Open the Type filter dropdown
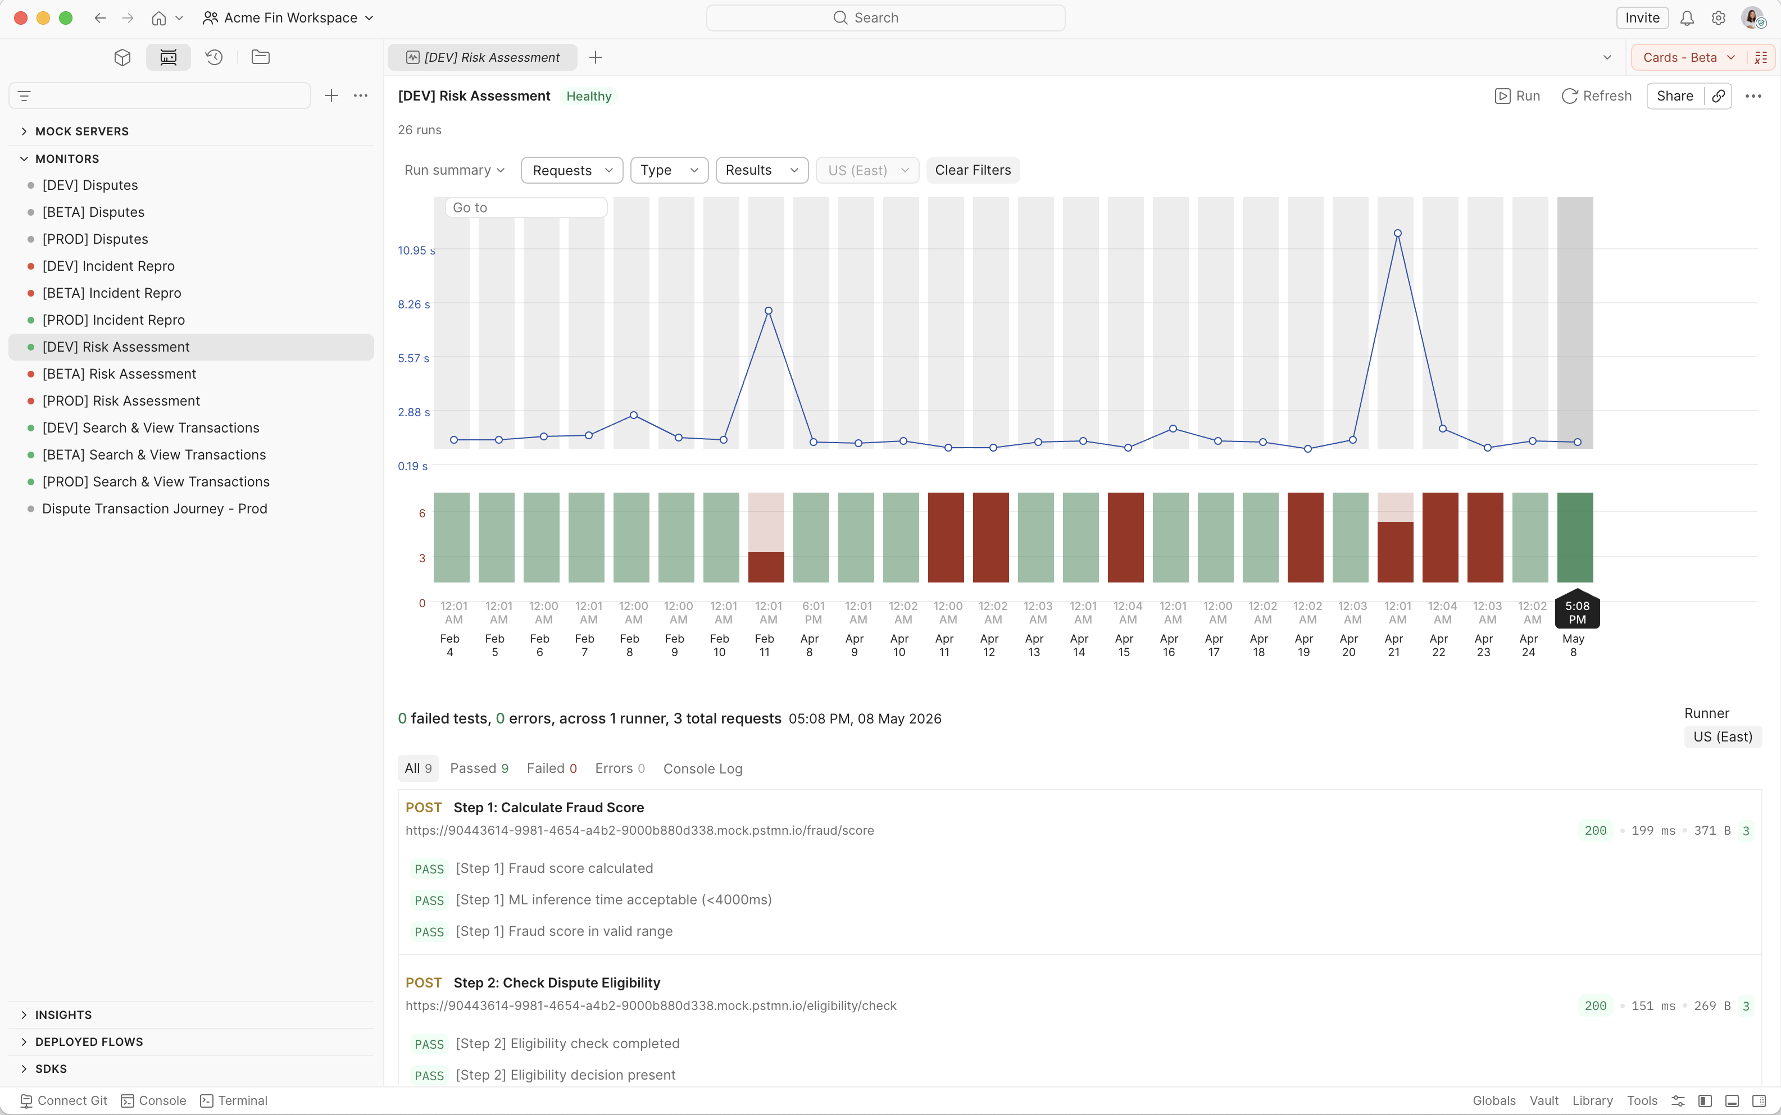 (x=670, y=170)
